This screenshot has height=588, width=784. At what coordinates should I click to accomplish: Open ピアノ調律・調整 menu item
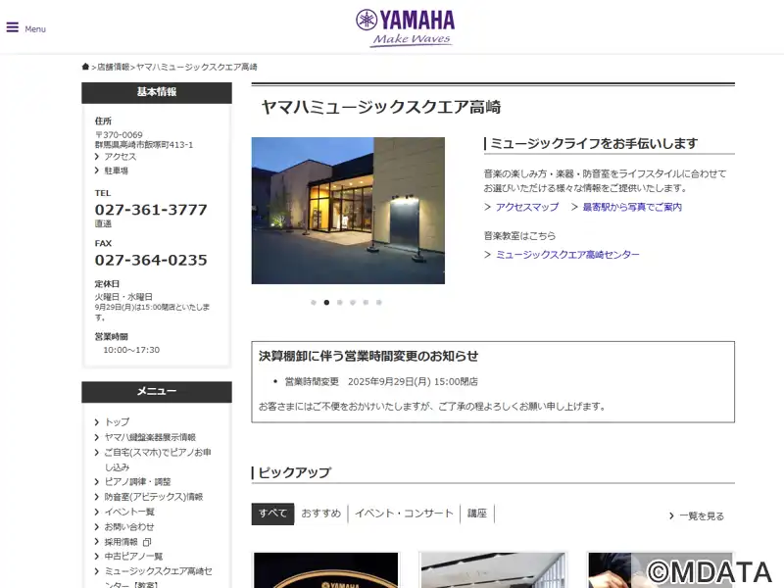point(137,481)
